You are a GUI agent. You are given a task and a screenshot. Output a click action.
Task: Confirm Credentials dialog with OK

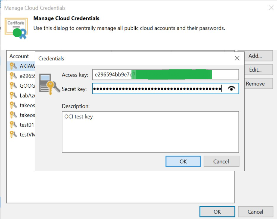(x=183, y=161)
